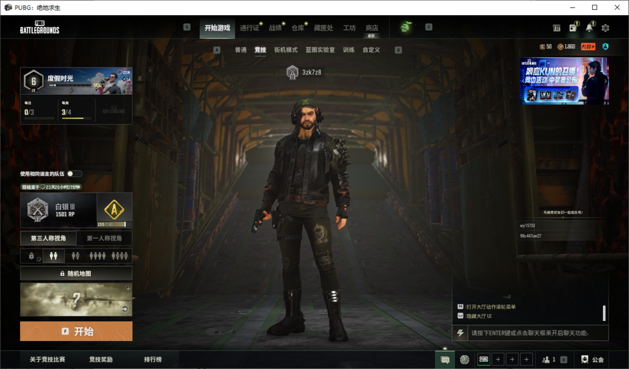Open the quick chat lightning icon

point(460,333)
